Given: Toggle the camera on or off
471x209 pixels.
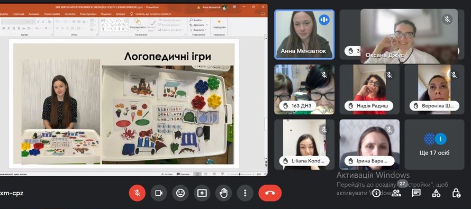Looking at the screenshot, I should 159,193.
